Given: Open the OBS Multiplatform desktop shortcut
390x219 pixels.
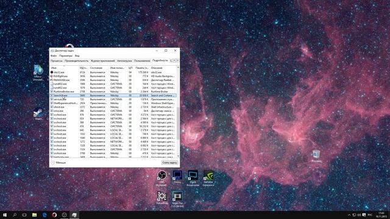Looking at the screenshot, I should (x=161, y=178).
